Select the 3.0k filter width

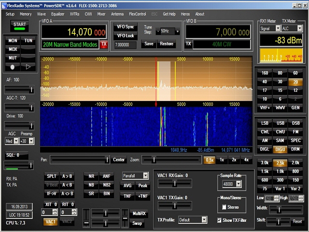point(265,163)
